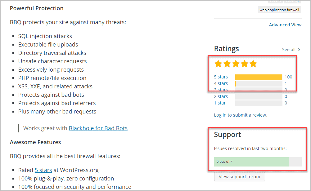Viewport: 311px width, 191px height.
Task: Select the web application firewall tag
Action: point(279,10)
